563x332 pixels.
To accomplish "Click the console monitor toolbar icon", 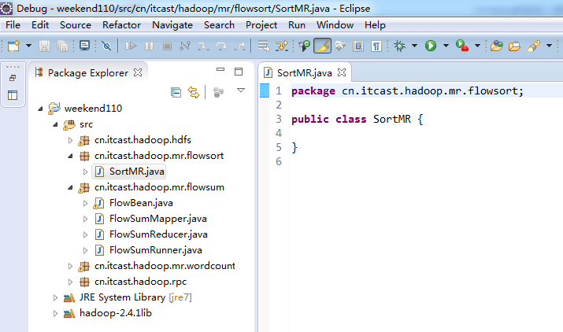I will click(85, 46).
